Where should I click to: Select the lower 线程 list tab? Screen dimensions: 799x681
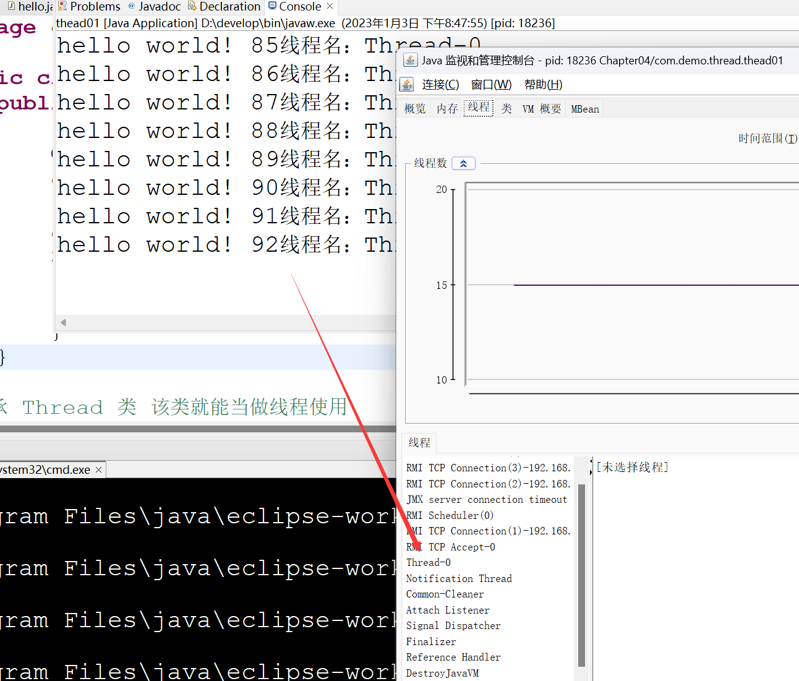[x=419, y=443]
